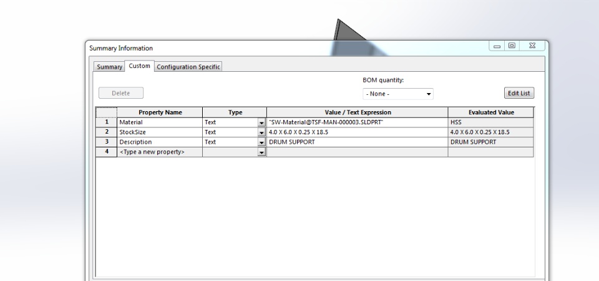Open the BOM quantity dropdown

[x=397, y=94]
